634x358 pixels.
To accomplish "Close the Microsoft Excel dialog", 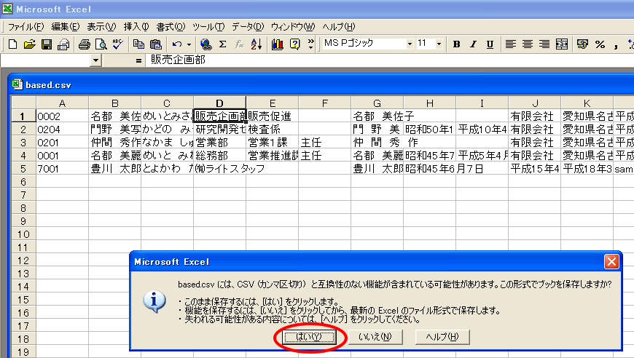I will (x=611, y=261).
